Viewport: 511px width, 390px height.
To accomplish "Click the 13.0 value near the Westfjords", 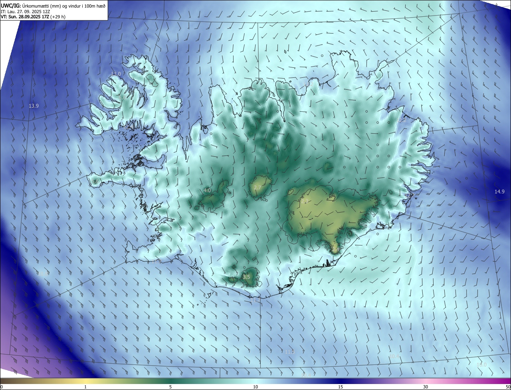I will coord(116,74).
